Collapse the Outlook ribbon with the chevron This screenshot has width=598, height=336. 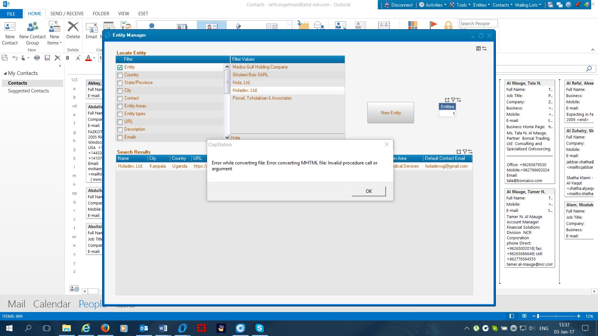[x=593, y=50]
